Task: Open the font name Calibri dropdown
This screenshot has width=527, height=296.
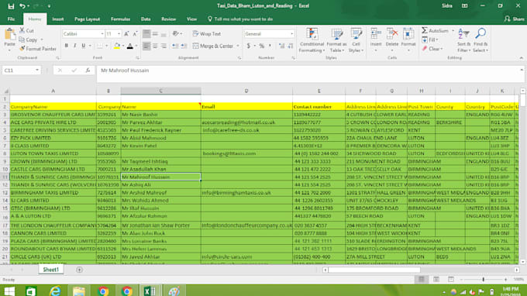Action: pyautogui.click(x=102, y=34)
